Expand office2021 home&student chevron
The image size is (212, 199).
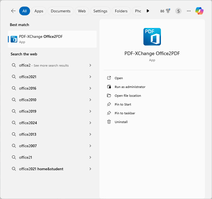point(90,169)
